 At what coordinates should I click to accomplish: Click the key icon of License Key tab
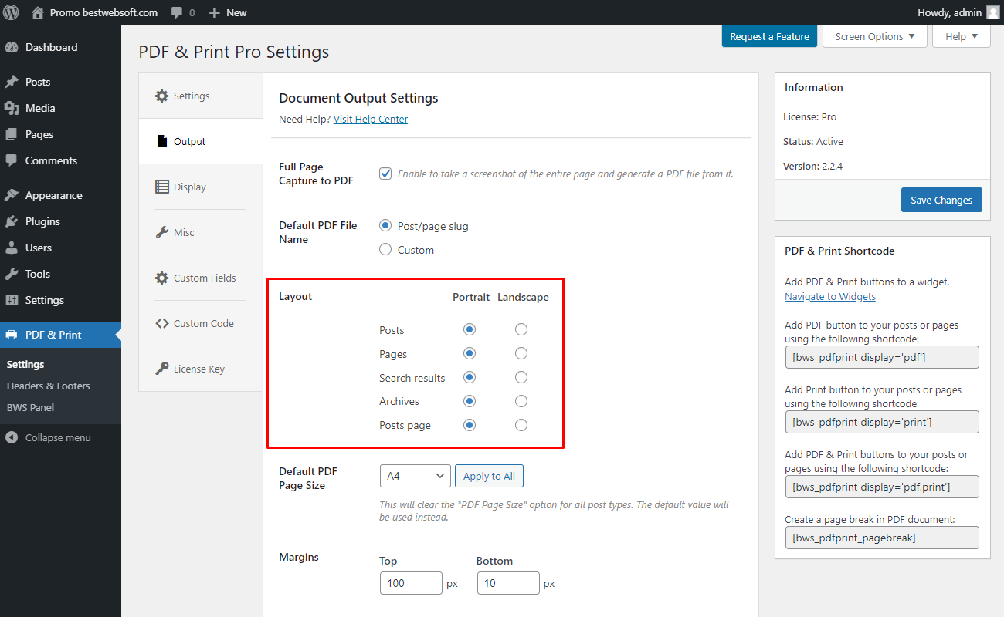pyautogui.click(x=161, y=369)
